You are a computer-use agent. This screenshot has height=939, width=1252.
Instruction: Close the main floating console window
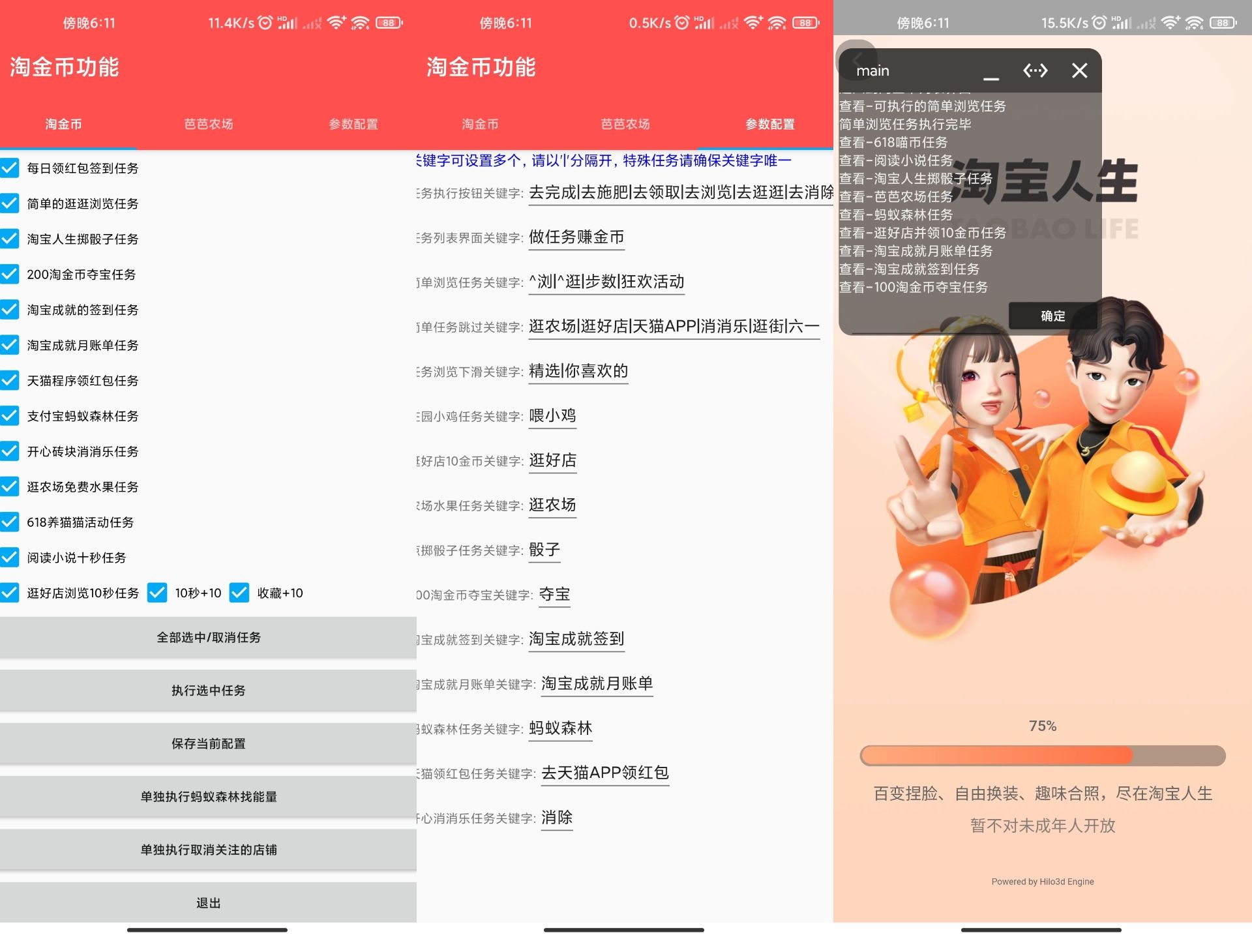click(x=1079, y=70)
